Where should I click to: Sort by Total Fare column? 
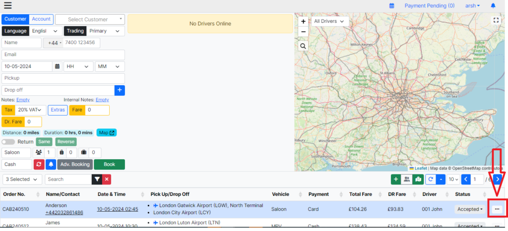coord(379,194)
